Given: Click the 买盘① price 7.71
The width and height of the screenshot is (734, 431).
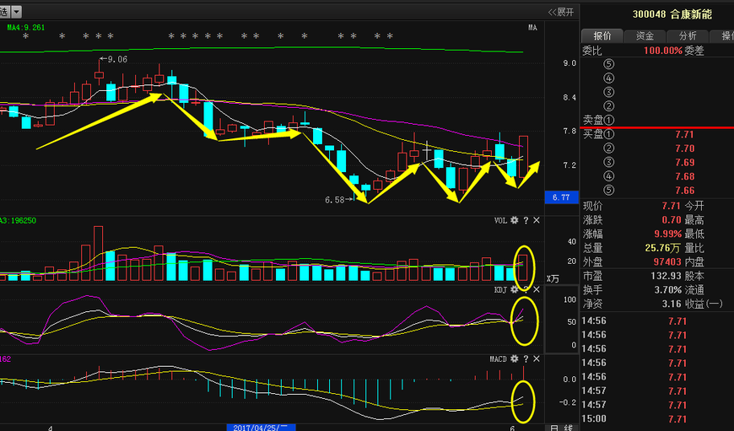Looking at the screenshot, I should click(684, 134).
